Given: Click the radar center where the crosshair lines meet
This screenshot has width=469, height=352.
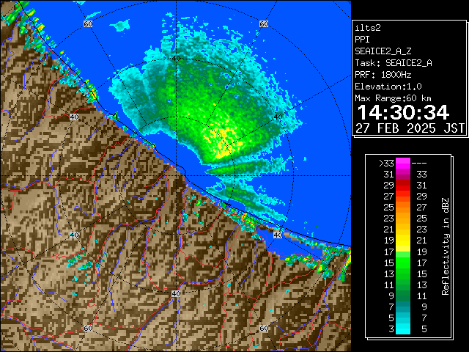Looking at the screenshot, I should click(176, 176).
